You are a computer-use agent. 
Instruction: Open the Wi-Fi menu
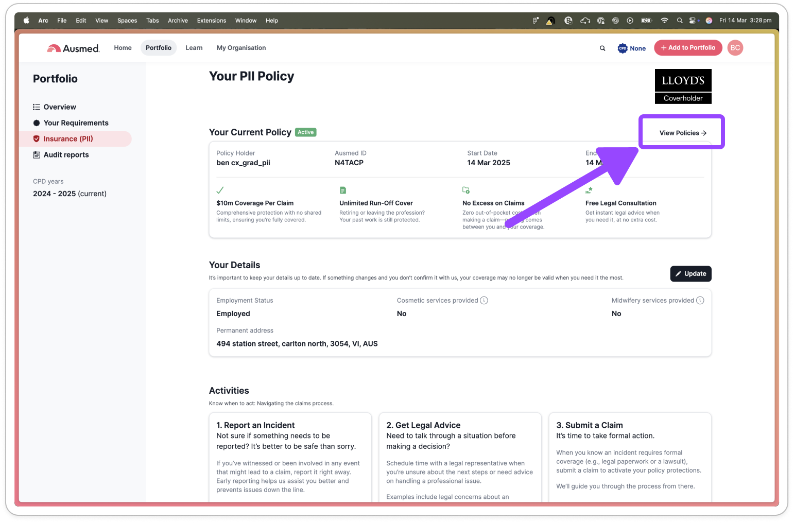click(x=664, y=21)
